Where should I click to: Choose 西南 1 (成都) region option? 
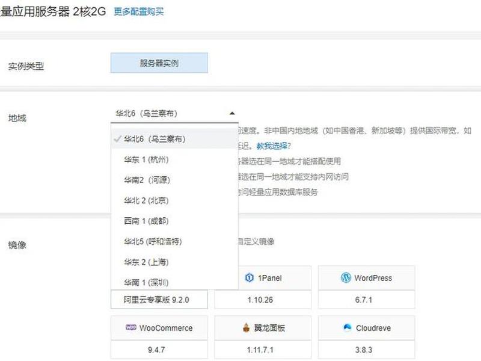pos(174,221)
